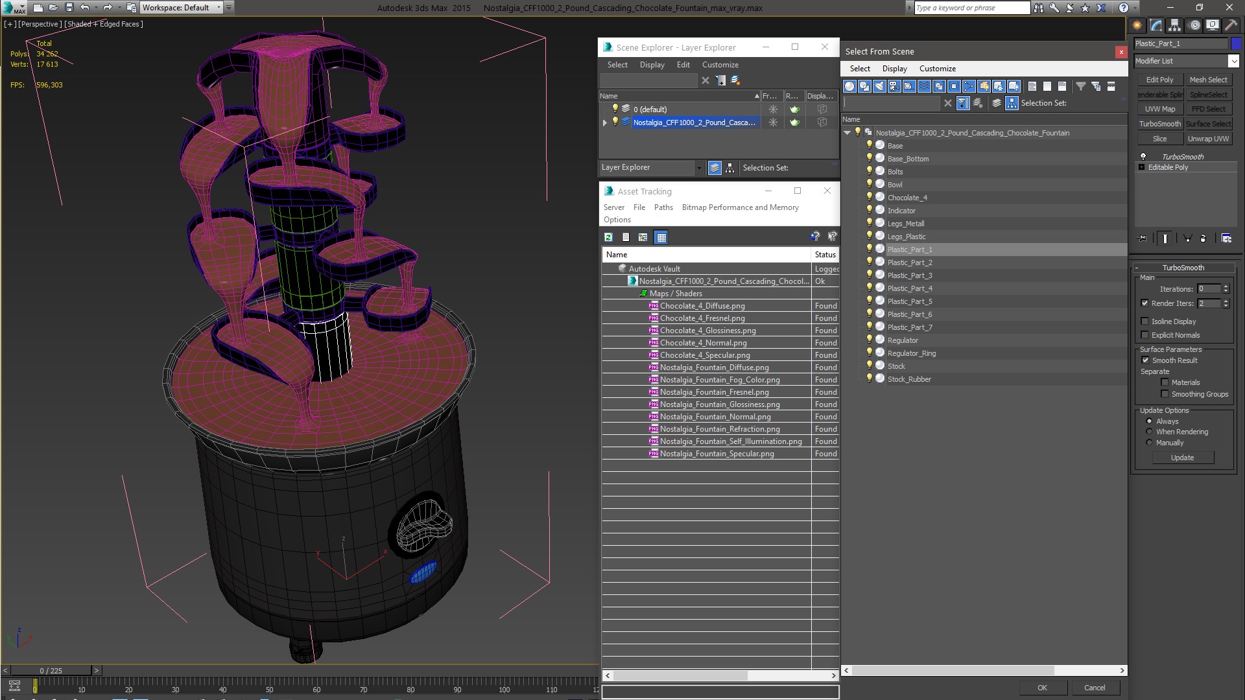Open Customize menu in Scene Explorer

(720, 65)
